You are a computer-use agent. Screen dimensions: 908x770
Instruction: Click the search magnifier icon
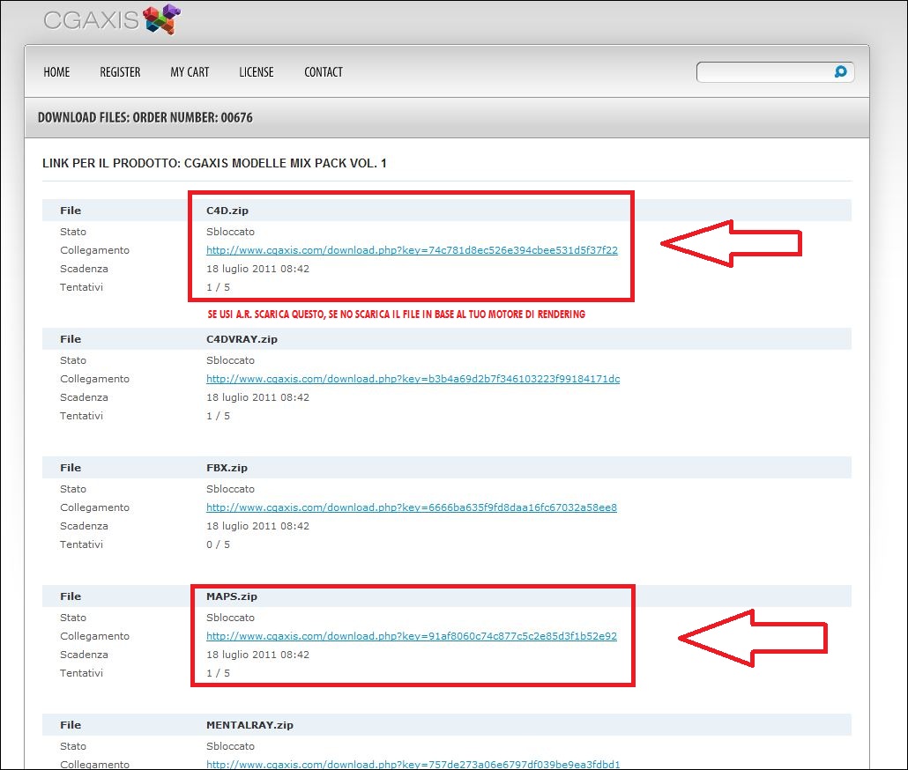click(840, 71)
